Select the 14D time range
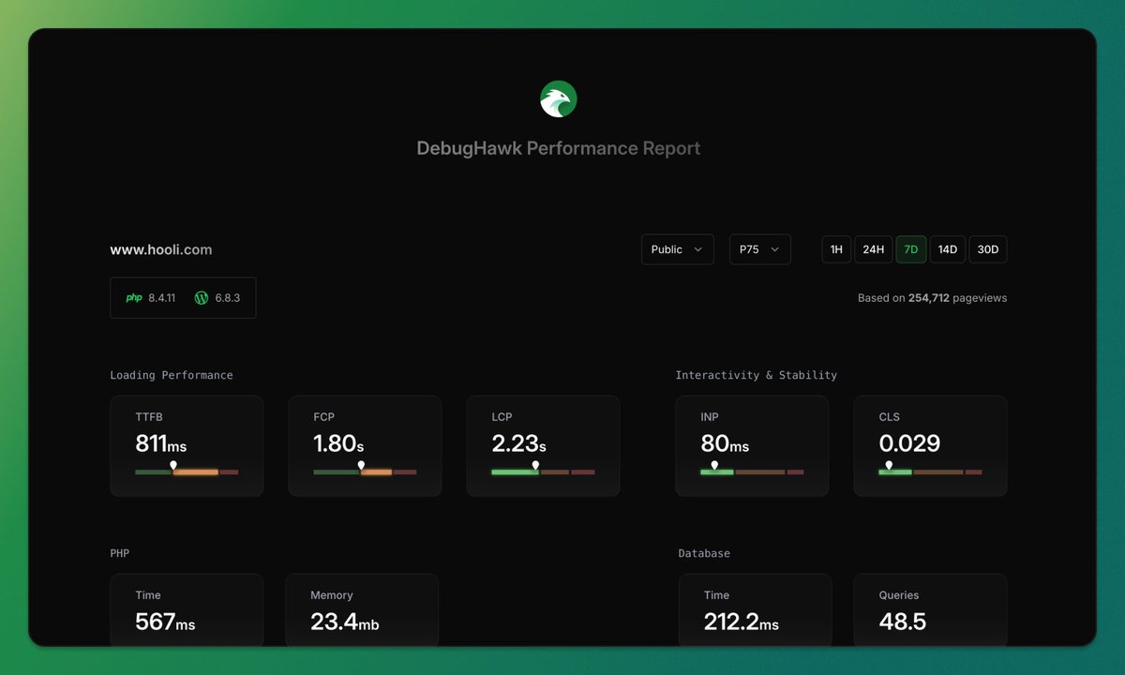This screenshot has width=1125, height=675. click(948, 249)
